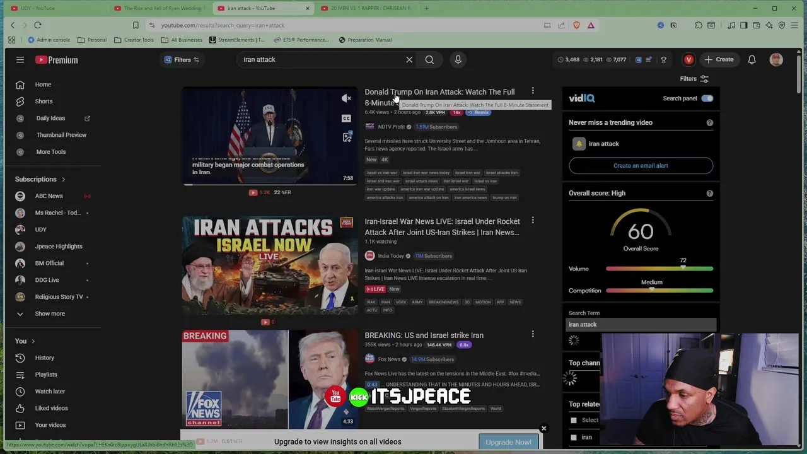Image resolution: width=807 pixels, height=454 pixels.
Task: Switch to '20 MEN VS 1 RAPPER' tab
Action: tap(366, 8)
